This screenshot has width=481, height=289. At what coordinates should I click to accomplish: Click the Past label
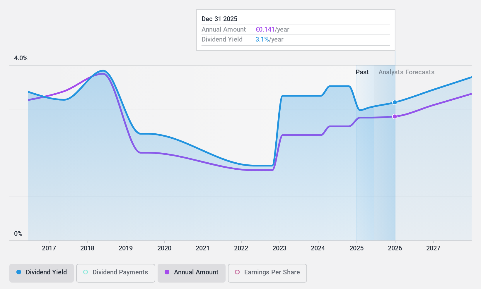click(362, 72)
